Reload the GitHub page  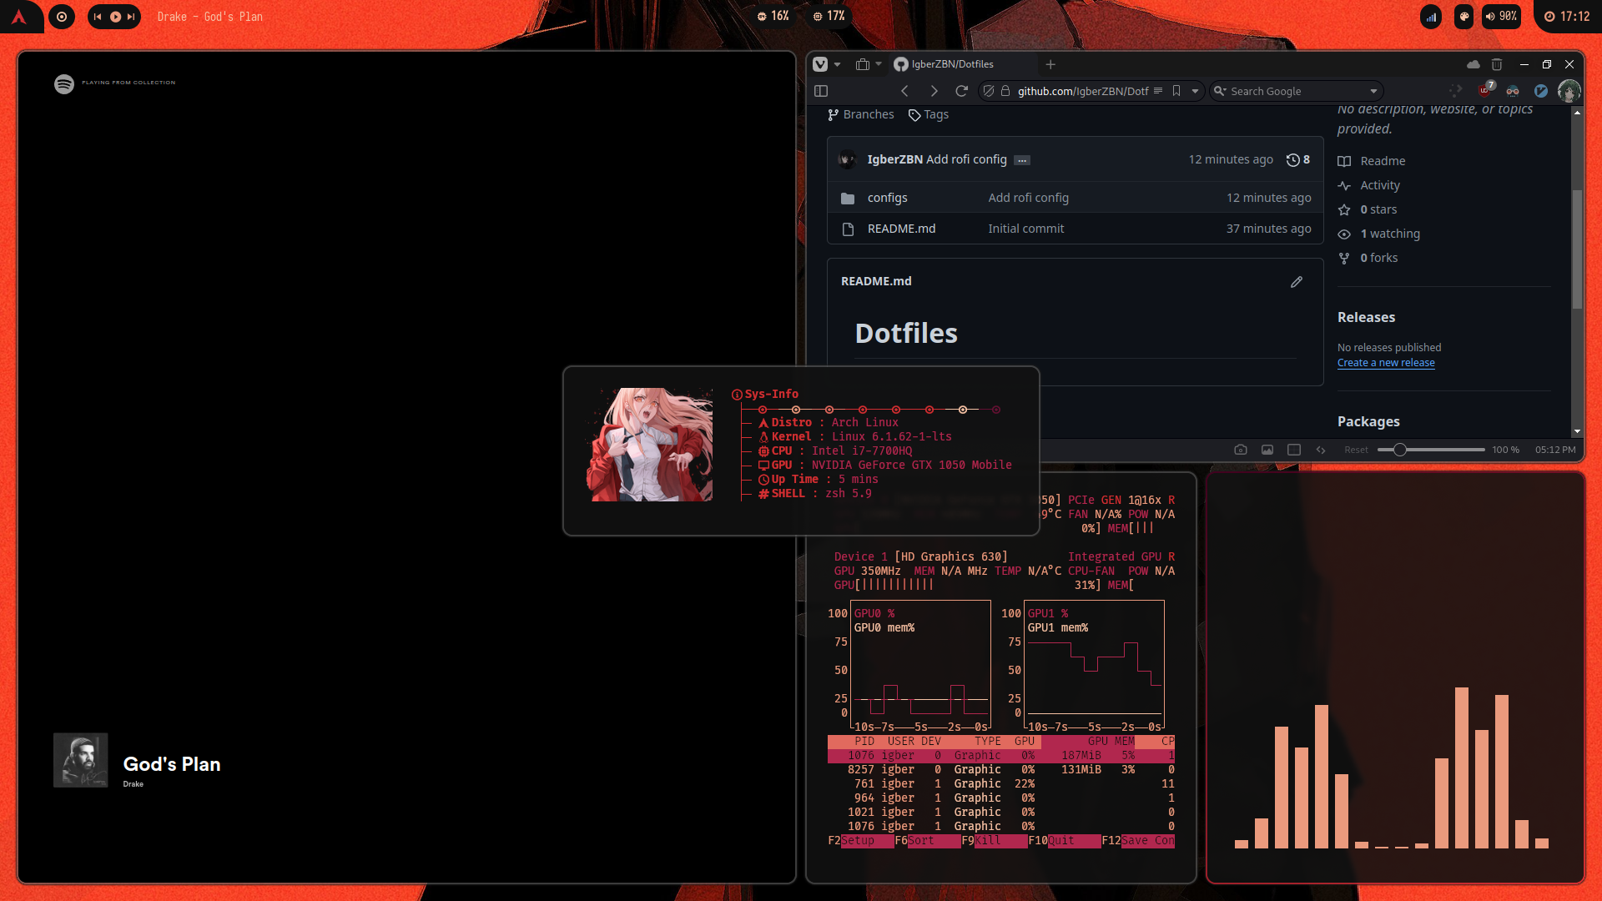[x=961, y=91]
